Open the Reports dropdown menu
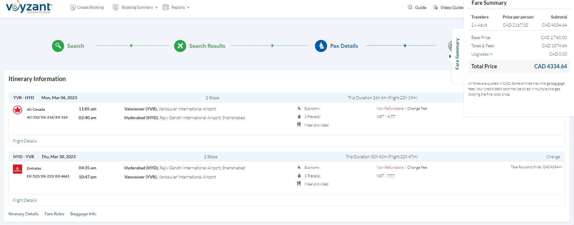Viewport: 574px width, 225px height. [x=176, y=7]
